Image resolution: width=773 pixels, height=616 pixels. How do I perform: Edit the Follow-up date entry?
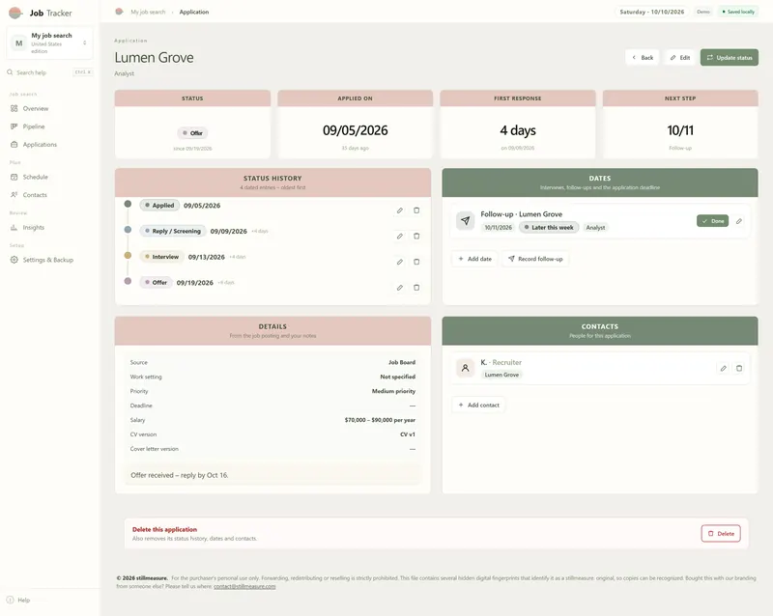tap(739, 221)
